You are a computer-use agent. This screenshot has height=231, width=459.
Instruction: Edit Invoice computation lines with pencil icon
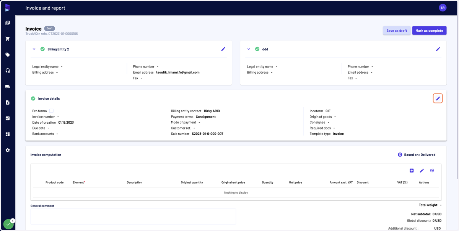point(422,171)
